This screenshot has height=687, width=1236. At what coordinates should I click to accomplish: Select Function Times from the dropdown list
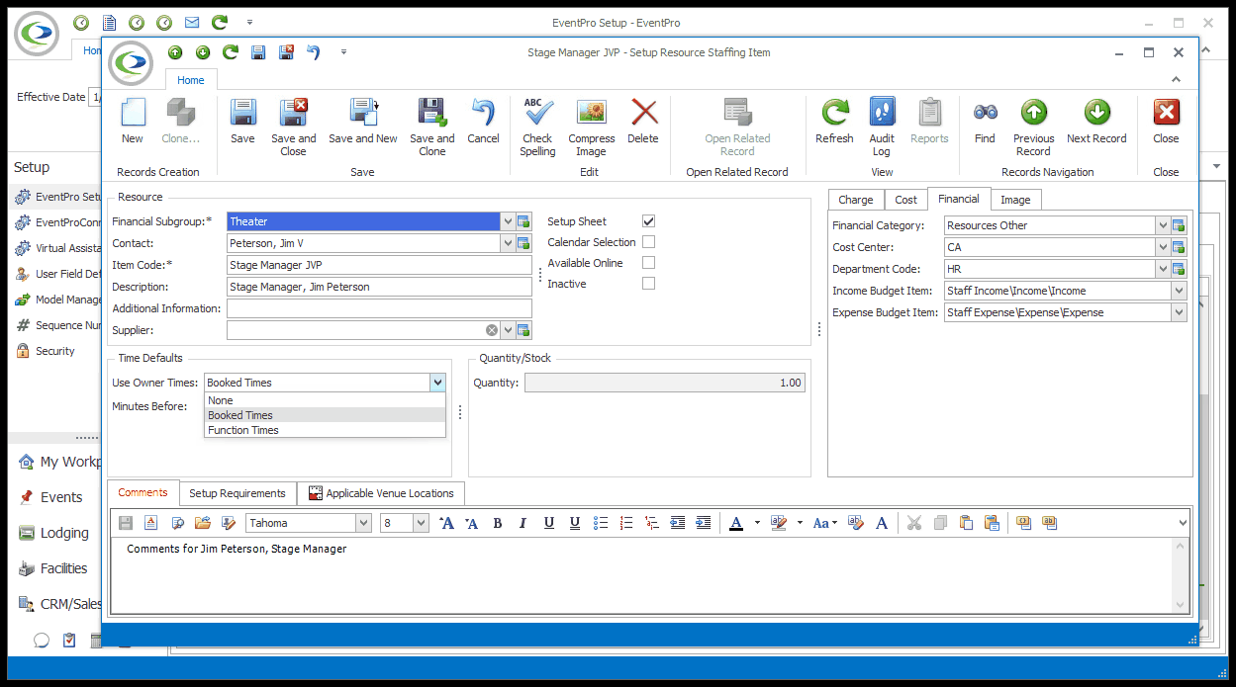tap(325, 430)
